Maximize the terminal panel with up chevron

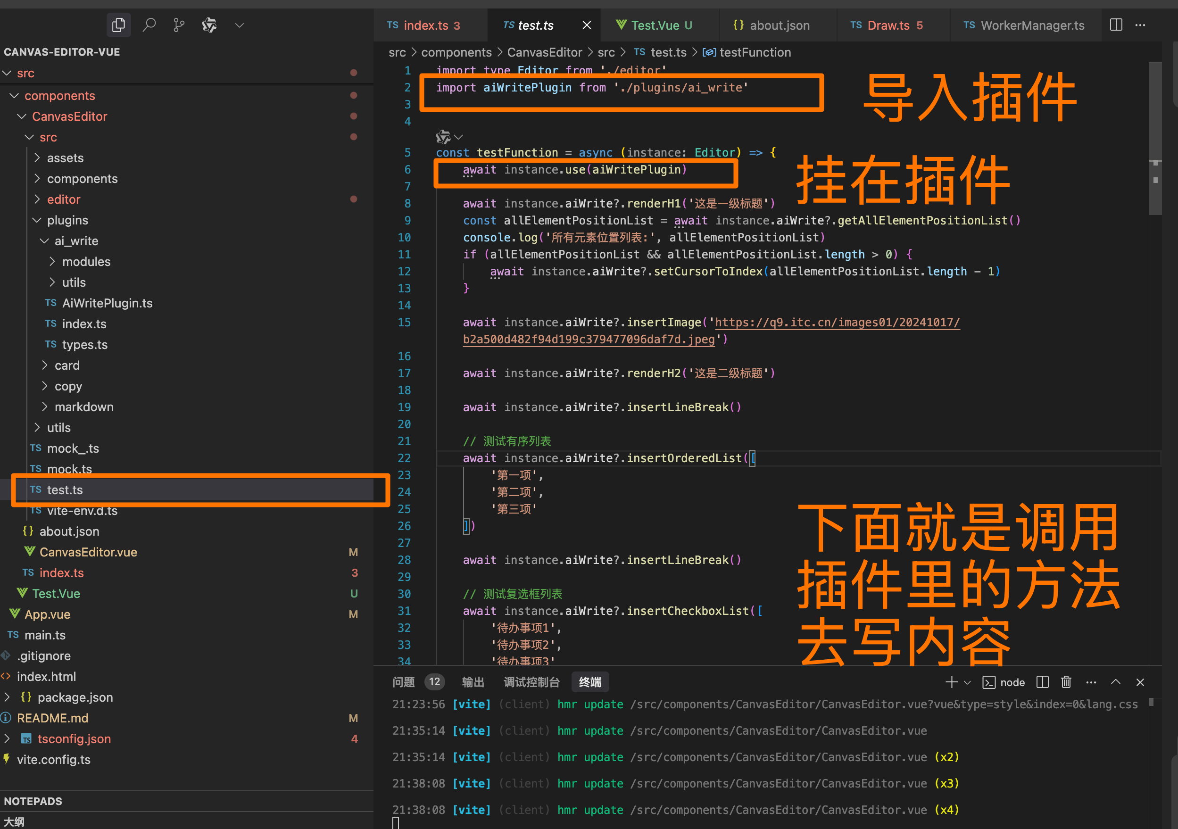pos(1115,682)
